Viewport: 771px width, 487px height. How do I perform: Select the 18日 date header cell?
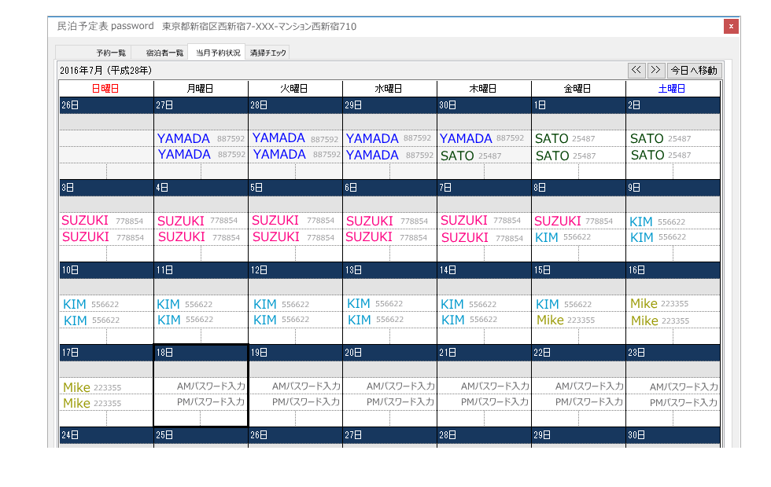pos(201,353)
